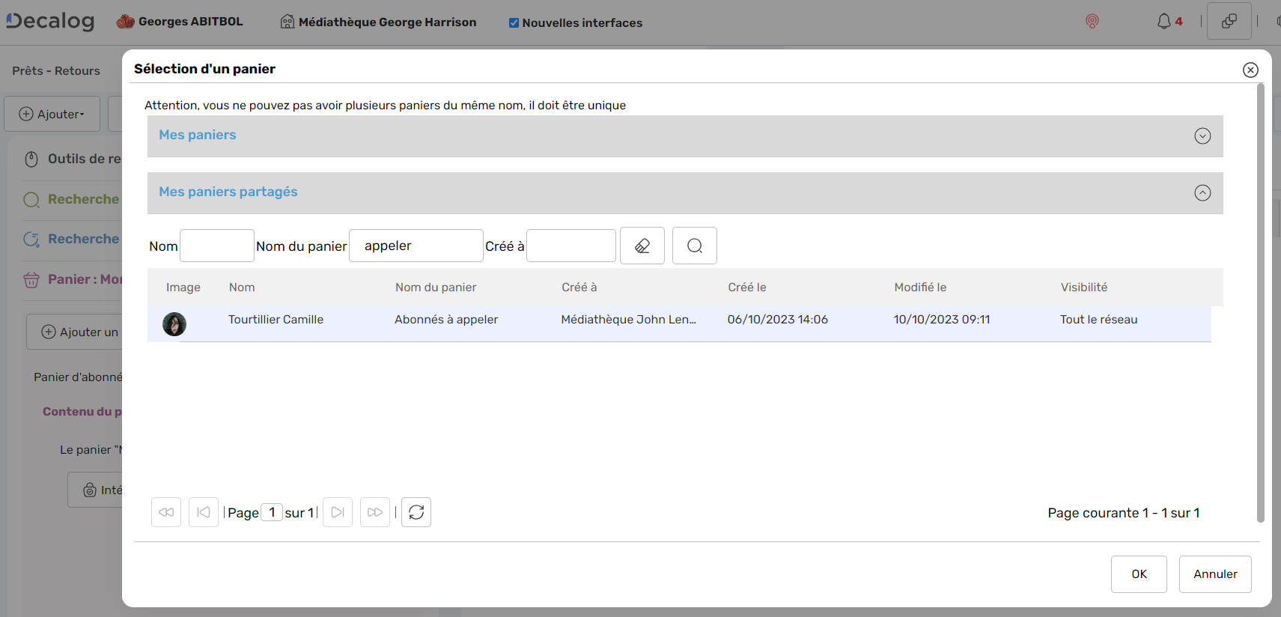Screen dimensions: 1281x617
Task: Go to the first page using double-arrow icon
Action: click(x=166, y=512)
